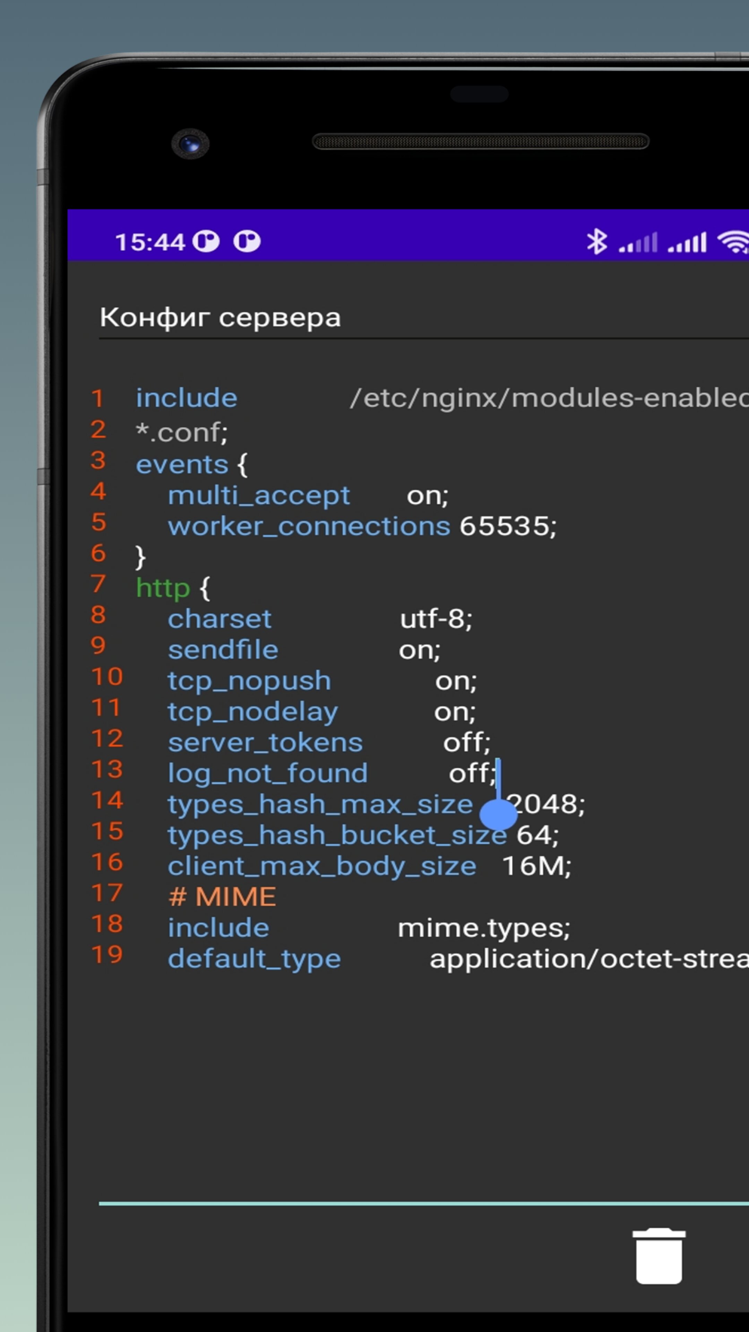Tap the "tcp_nopush" directive
This screenshot has width=749, height=1332.
(x=250, y=681)
